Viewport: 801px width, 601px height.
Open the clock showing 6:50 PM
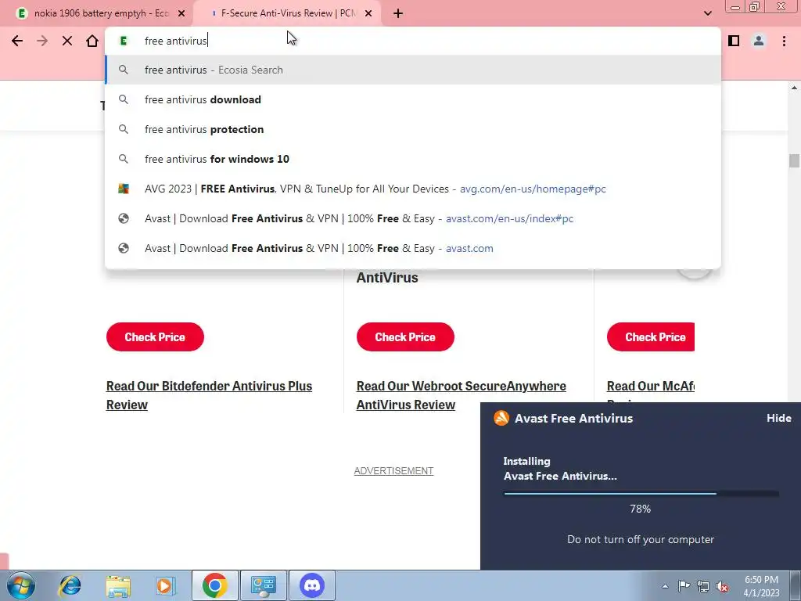pos(761,586)
